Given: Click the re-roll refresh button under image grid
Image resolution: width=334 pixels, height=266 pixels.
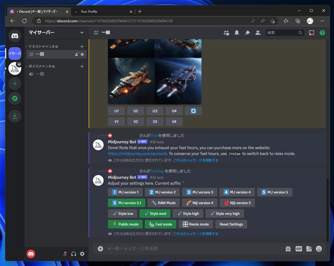Looking at the screenshot, I should (193, 111).
